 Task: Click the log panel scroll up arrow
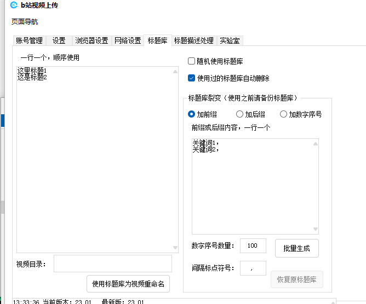333,302
